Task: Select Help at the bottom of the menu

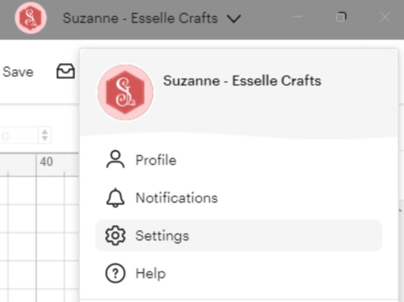Action: tap(150, 273)
